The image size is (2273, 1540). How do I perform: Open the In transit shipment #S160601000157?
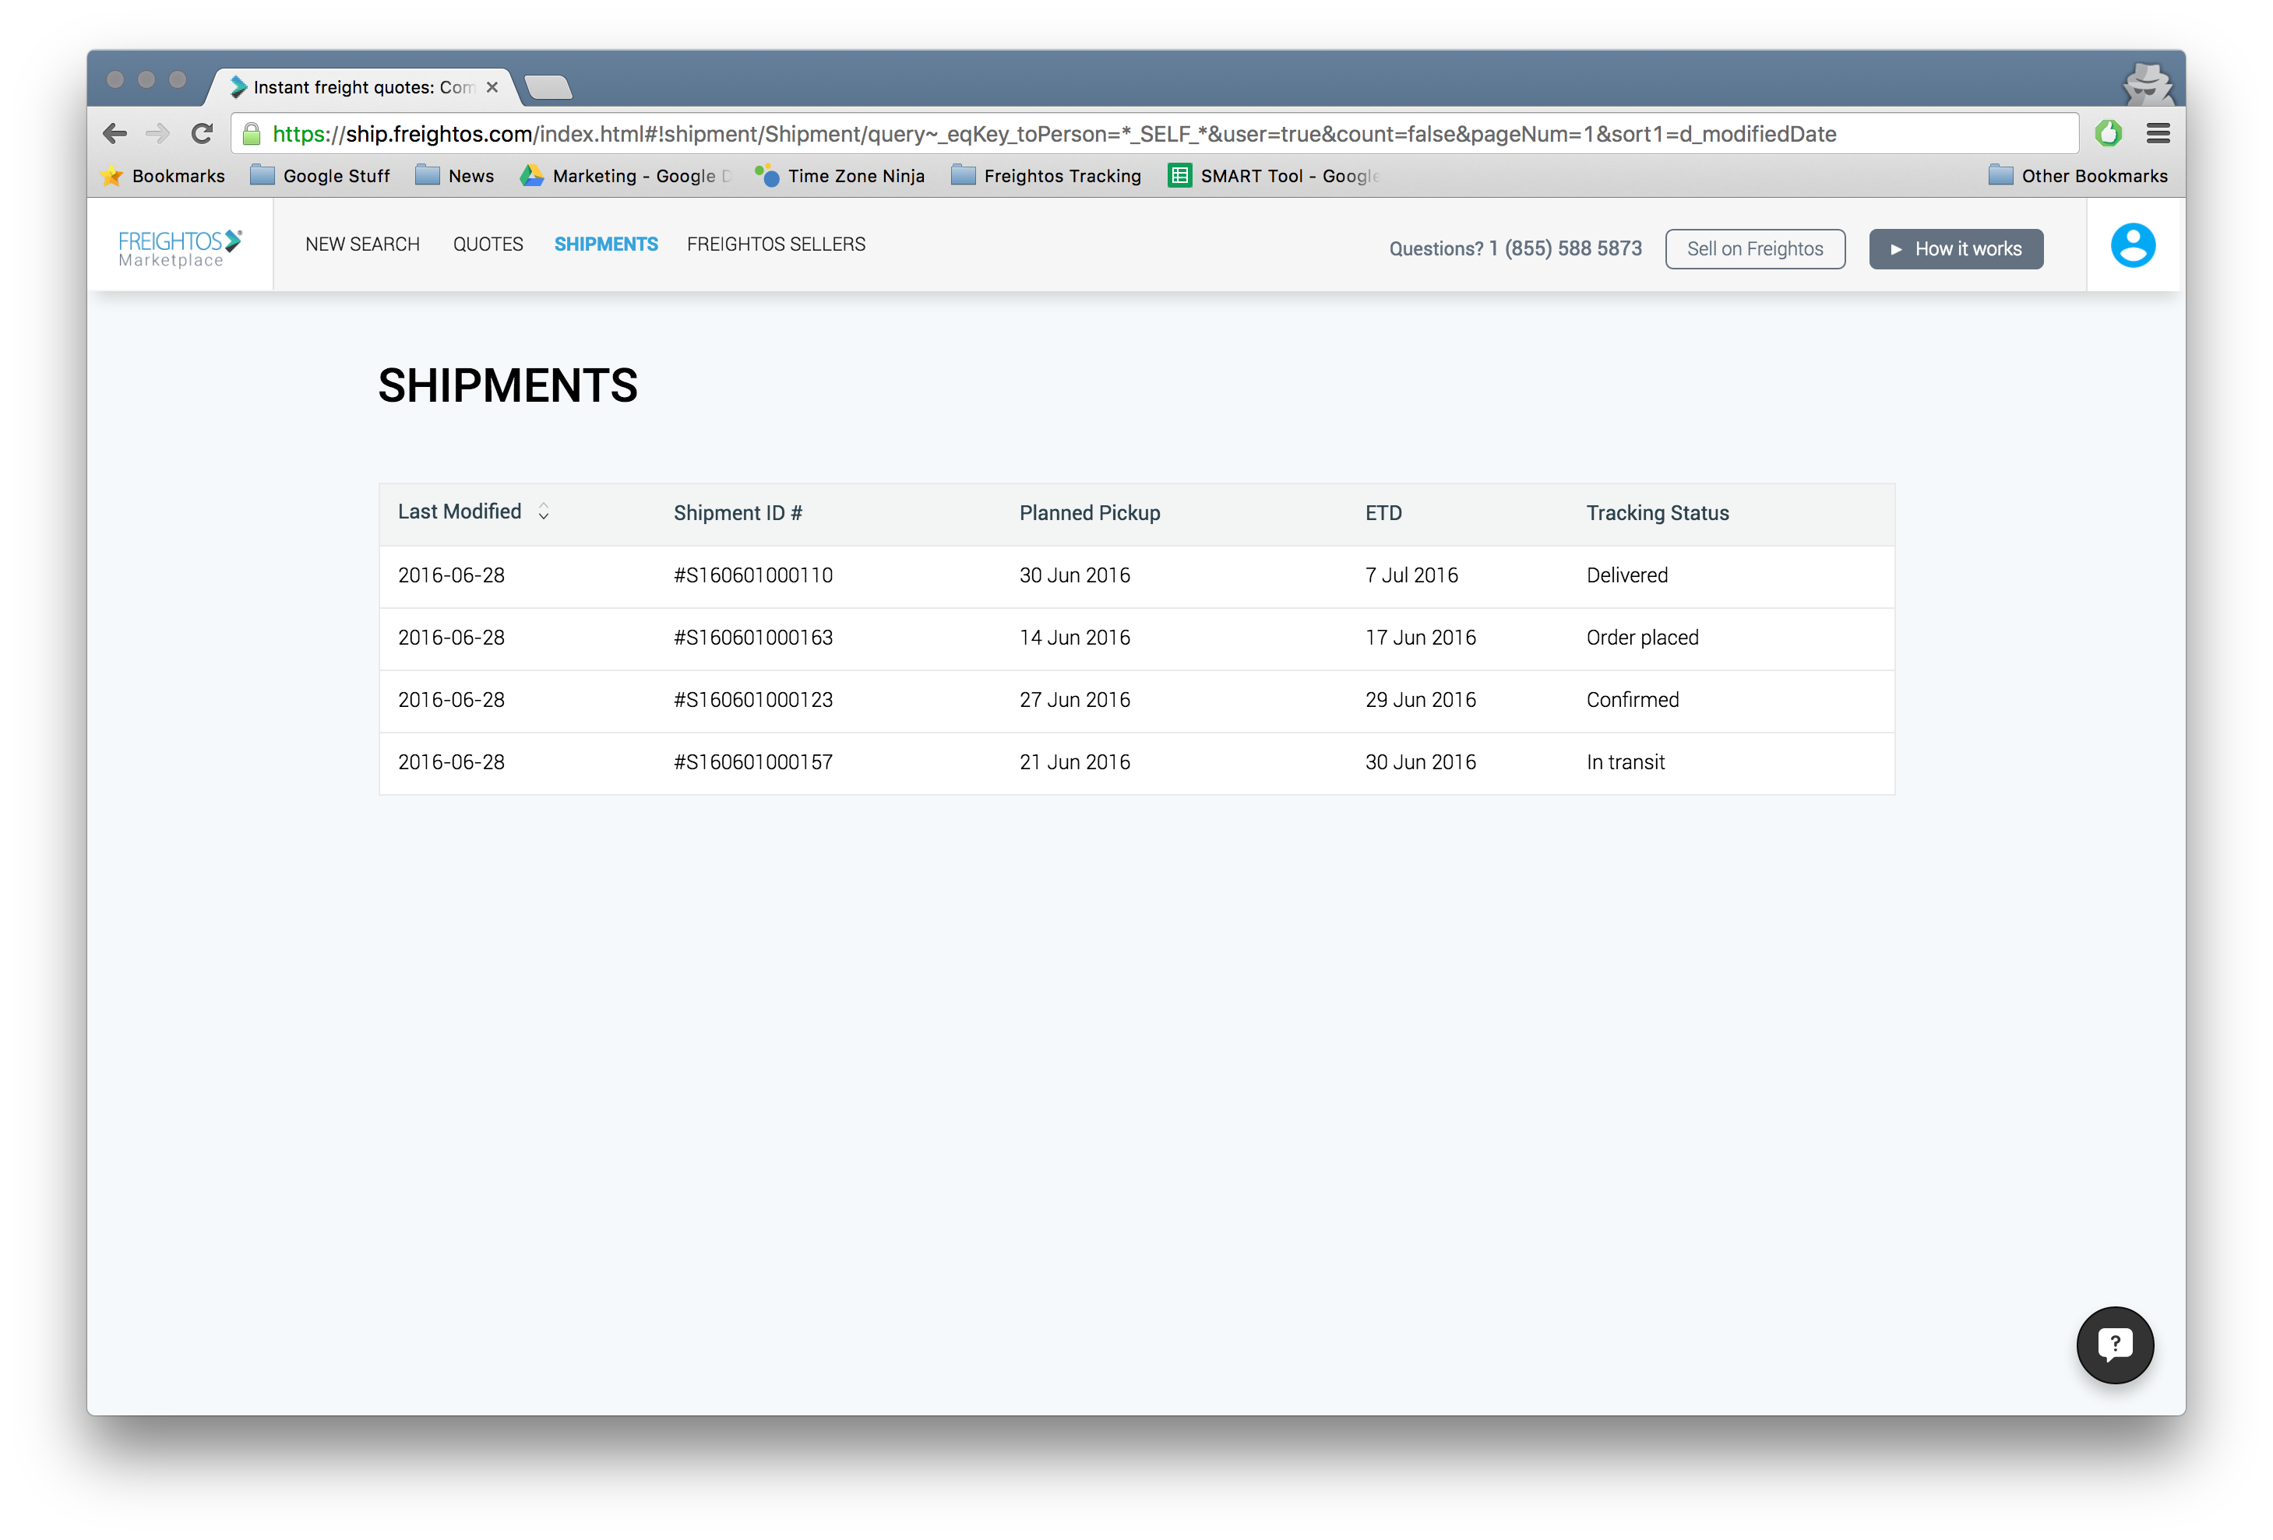click(753, 763)
